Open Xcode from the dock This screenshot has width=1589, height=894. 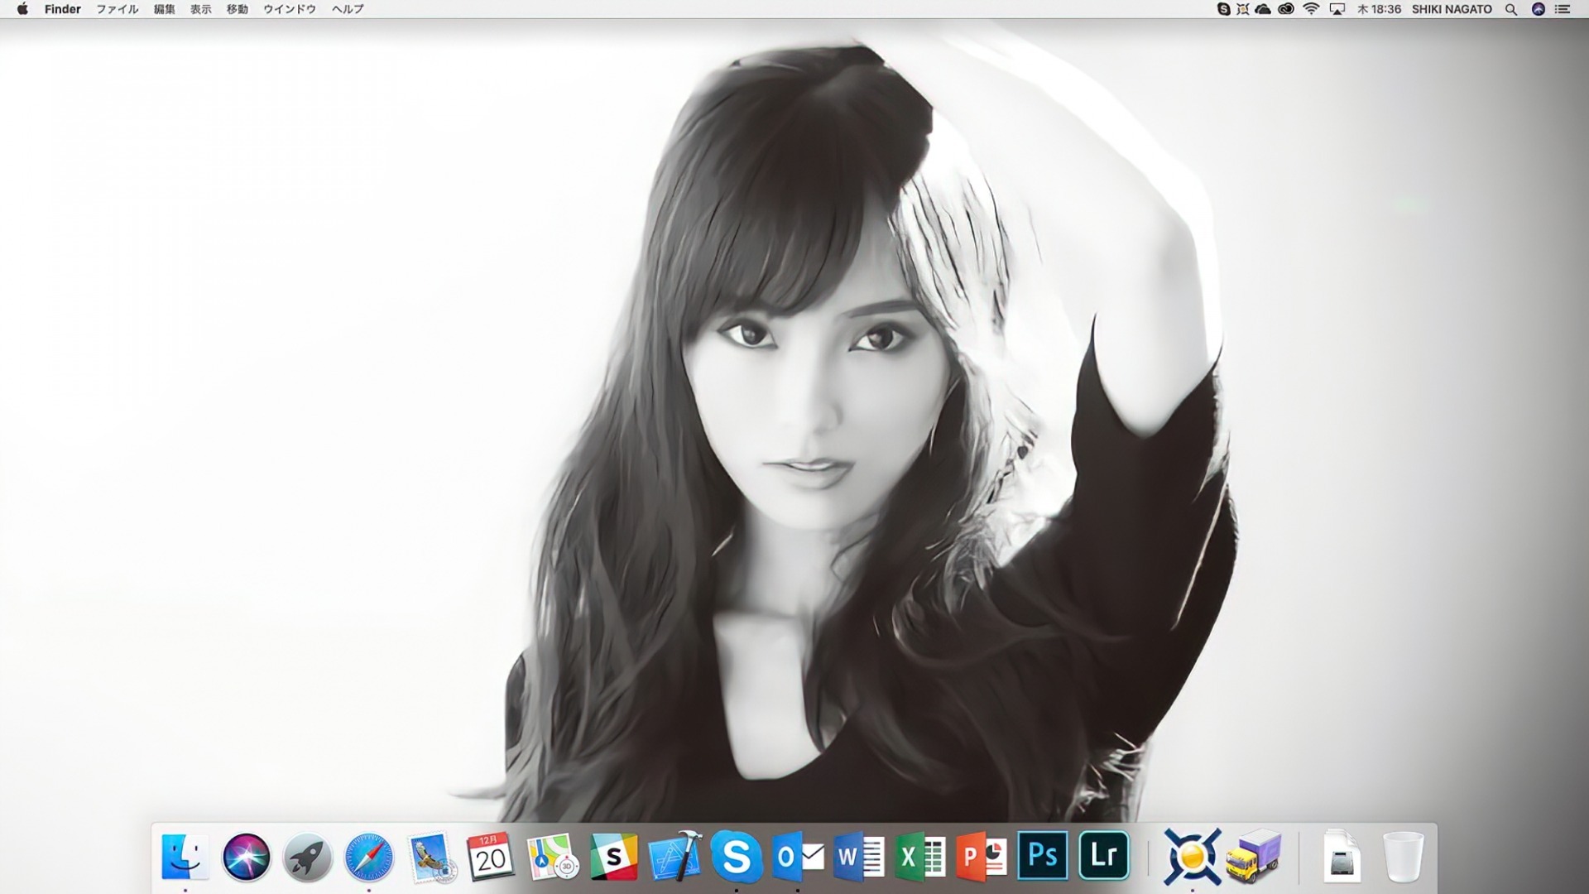[x=674, y=856]
